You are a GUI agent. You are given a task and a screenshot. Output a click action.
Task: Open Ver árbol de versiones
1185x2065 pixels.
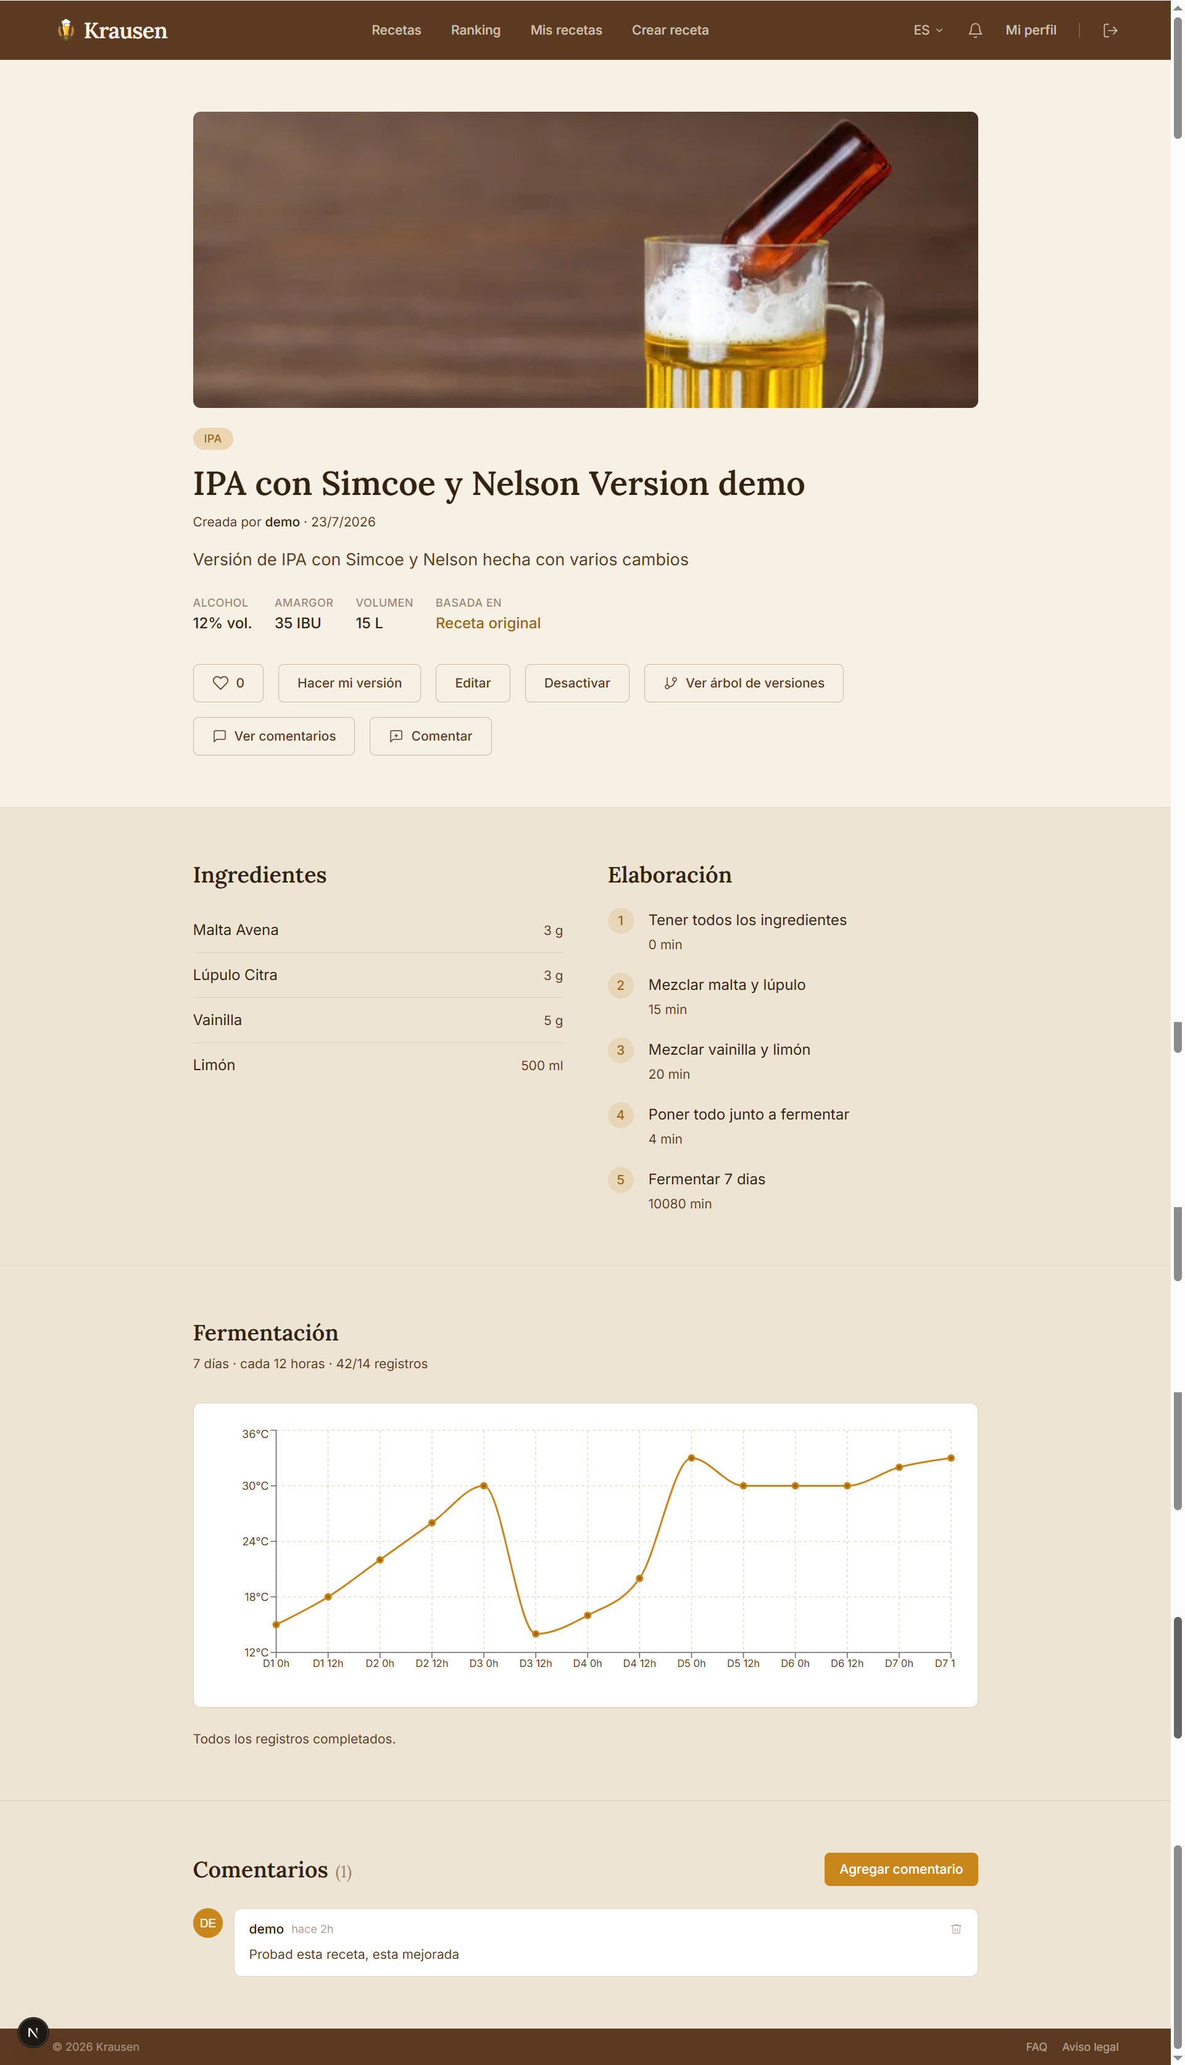click(743, 683)
